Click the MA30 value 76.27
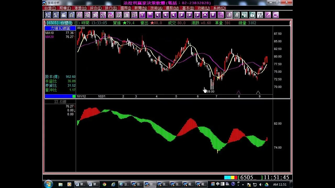335x188 pixels. point(70,37)
